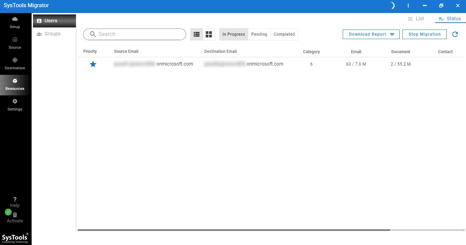Click the search magnifier icon
466x245 pixels.
click(x=93, y=34)
